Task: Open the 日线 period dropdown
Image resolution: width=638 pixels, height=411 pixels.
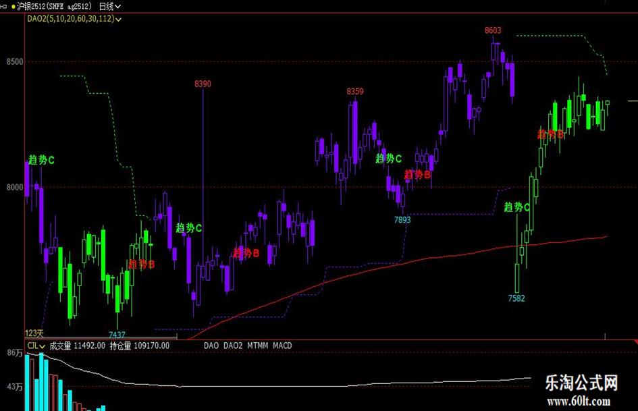Action: [110, 7]
